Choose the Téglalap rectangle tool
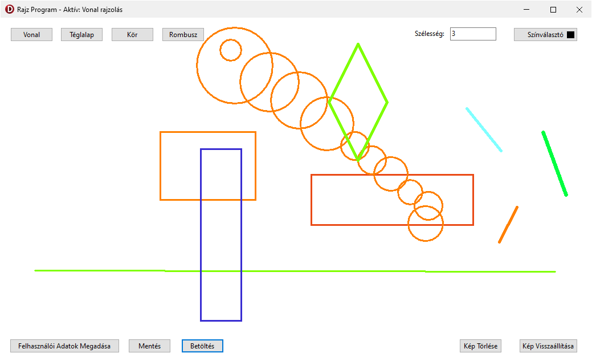 (x=80, y=35)
